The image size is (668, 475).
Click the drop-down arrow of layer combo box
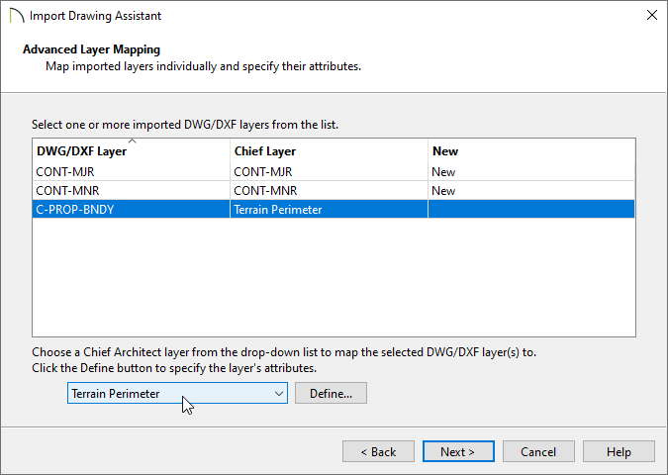pos(279,393)
